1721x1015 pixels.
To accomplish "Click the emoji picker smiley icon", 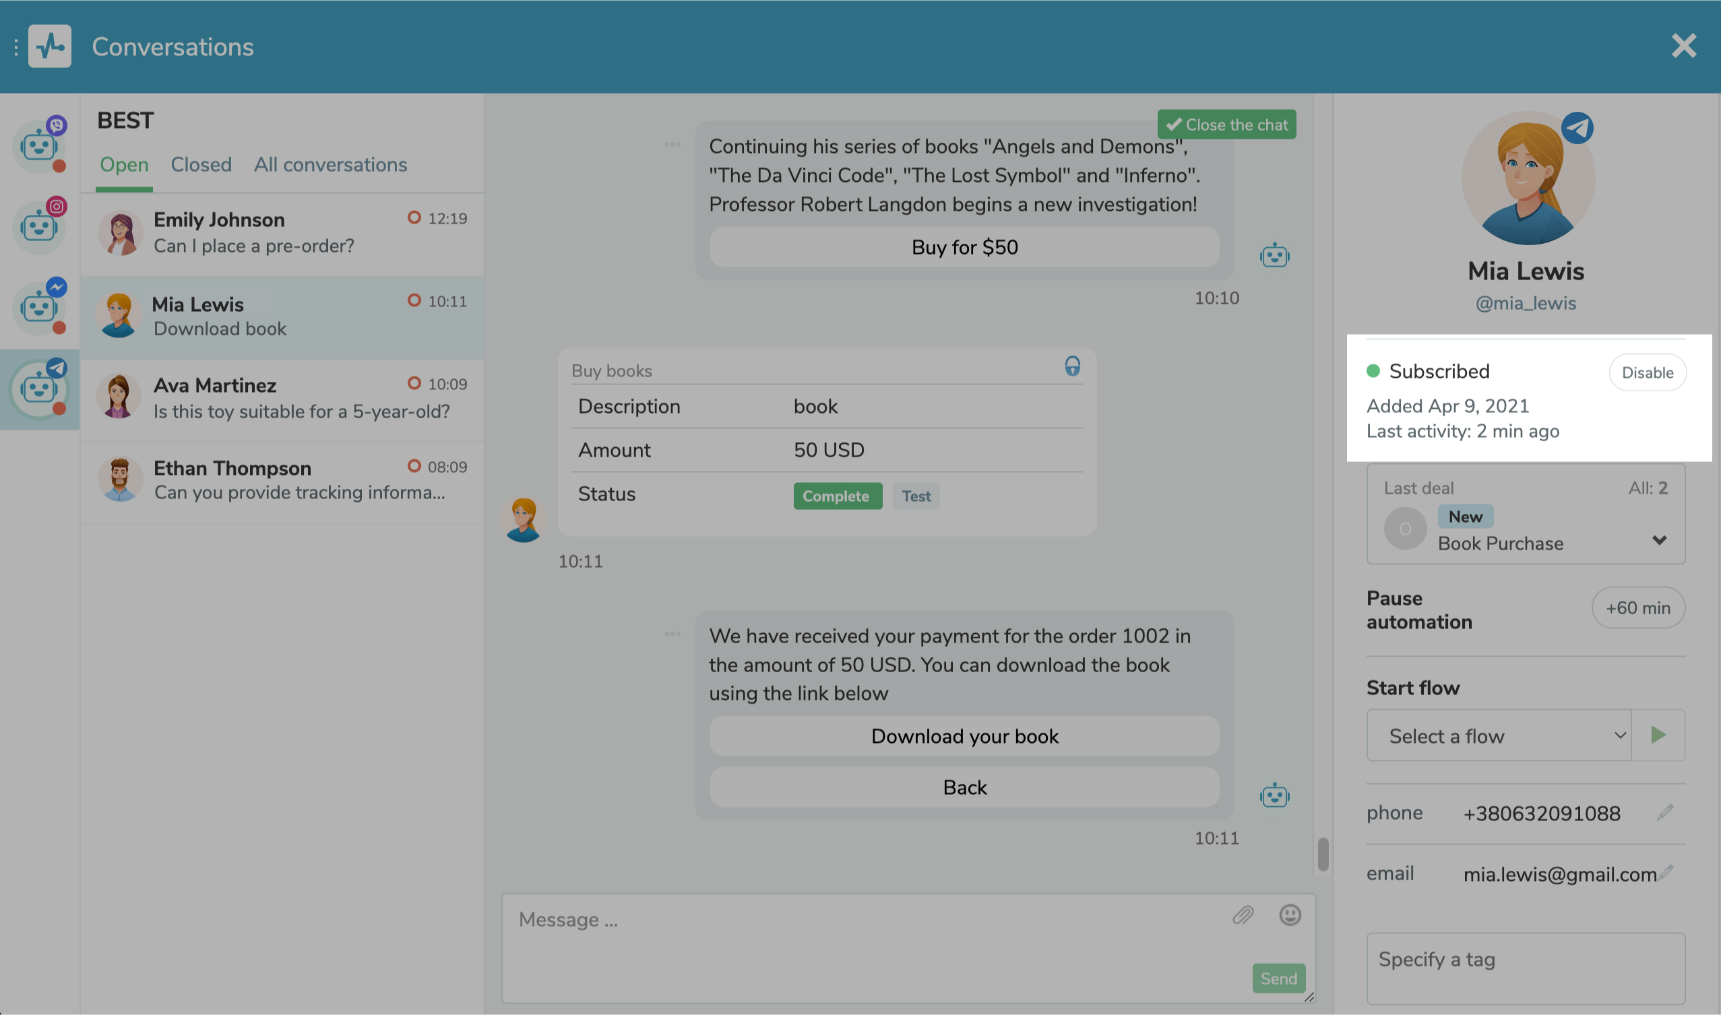I will click(x=1289, y=915).
